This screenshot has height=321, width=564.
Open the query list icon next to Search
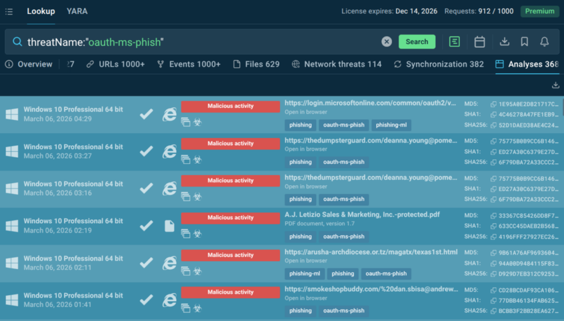click(454, 42)
